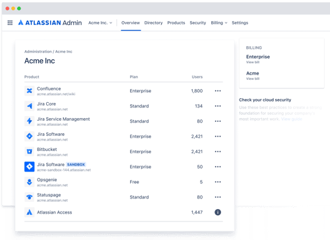Click the Jira Core product icon
Image resolution: width=330 pixels, height=240 pixels.
[30, 106]
